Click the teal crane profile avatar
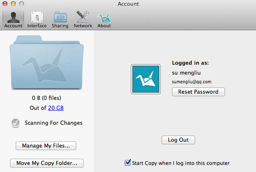Screen dimensions: 256x172 [145, 79]
